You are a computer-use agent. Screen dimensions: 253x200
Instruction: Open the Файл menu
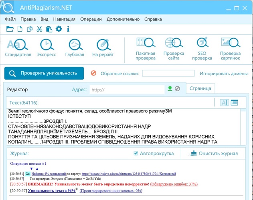click(x=10, y=19)
